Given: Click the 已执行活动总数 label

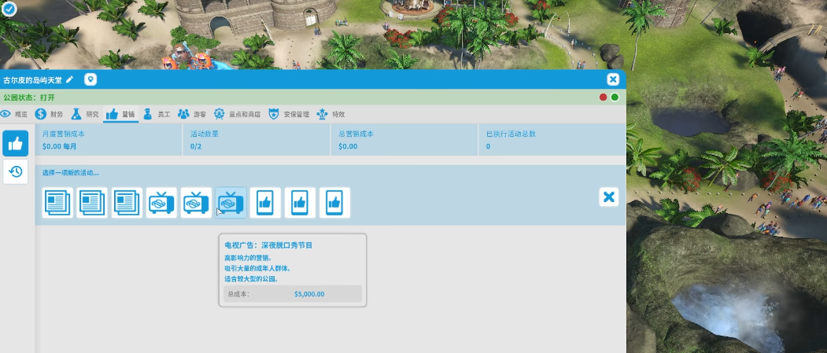Looking at the screenshot, I should point(511,134).
